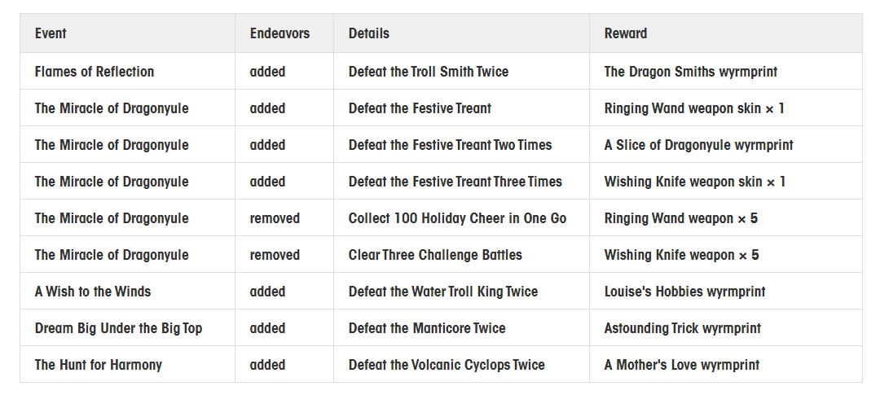Select Clear Three Challenge Battles cell

point(436,255)
